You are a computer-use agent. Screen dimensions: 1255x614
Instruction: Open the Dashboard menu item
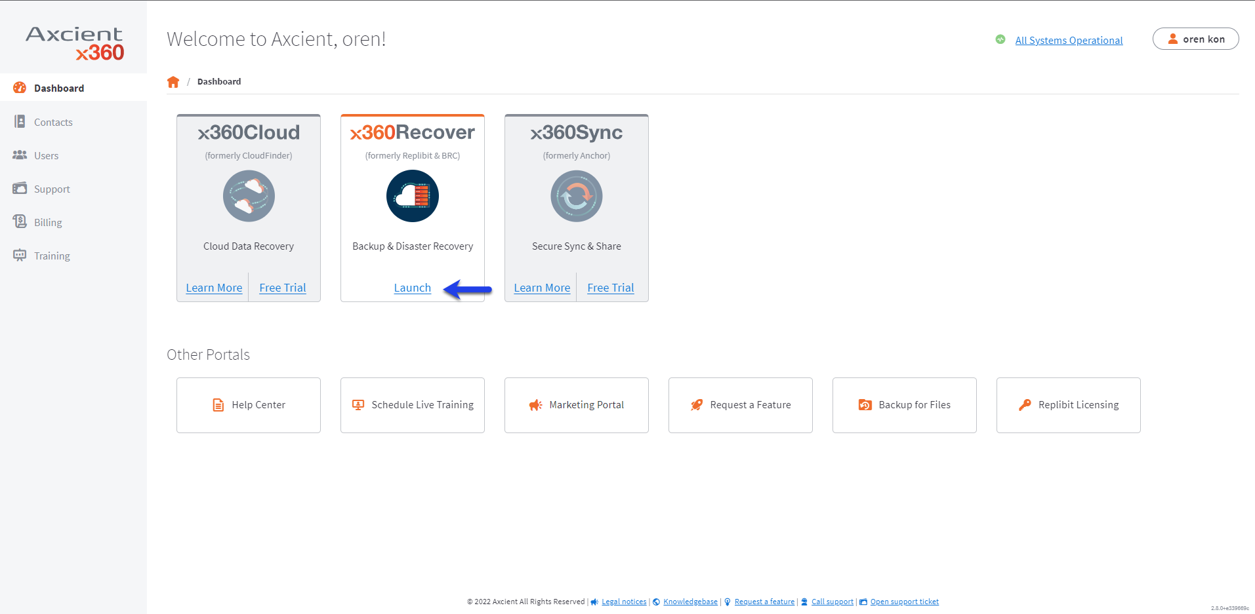(x=73, y=88)
